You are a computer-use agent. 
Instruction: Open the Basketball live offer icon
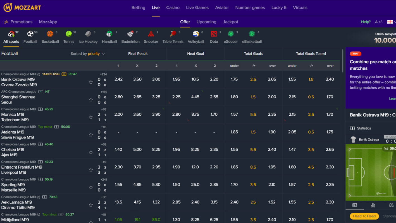(50, 34)
